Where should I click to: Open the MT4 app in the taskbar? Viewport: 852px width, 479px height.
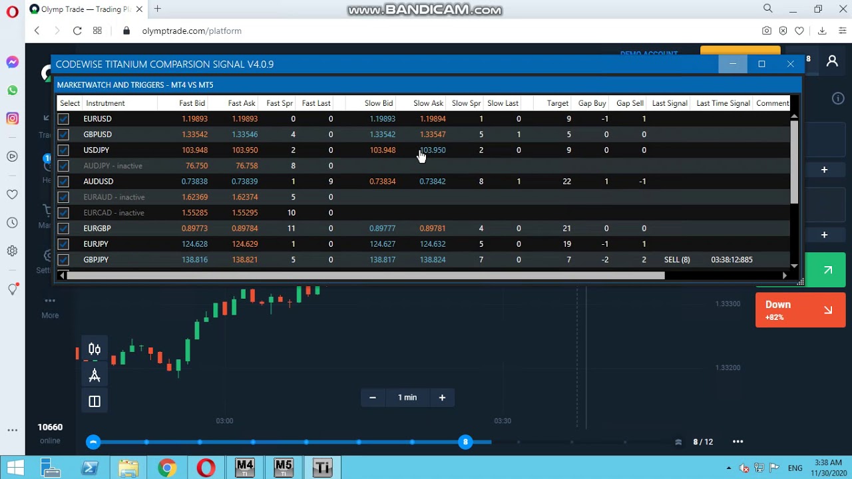pos(245,468)
